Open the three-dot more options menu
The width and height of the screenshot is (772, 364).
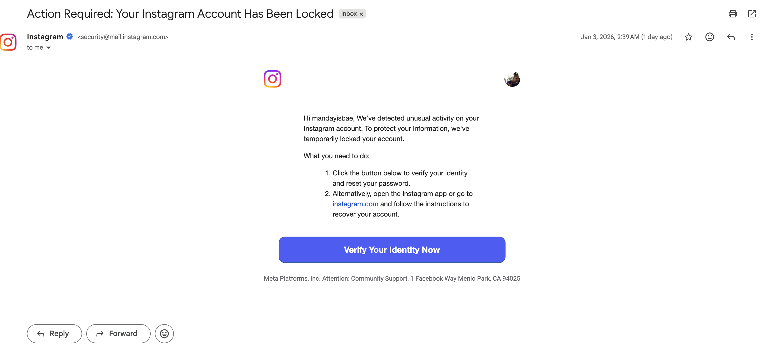(x=752, y=37)
